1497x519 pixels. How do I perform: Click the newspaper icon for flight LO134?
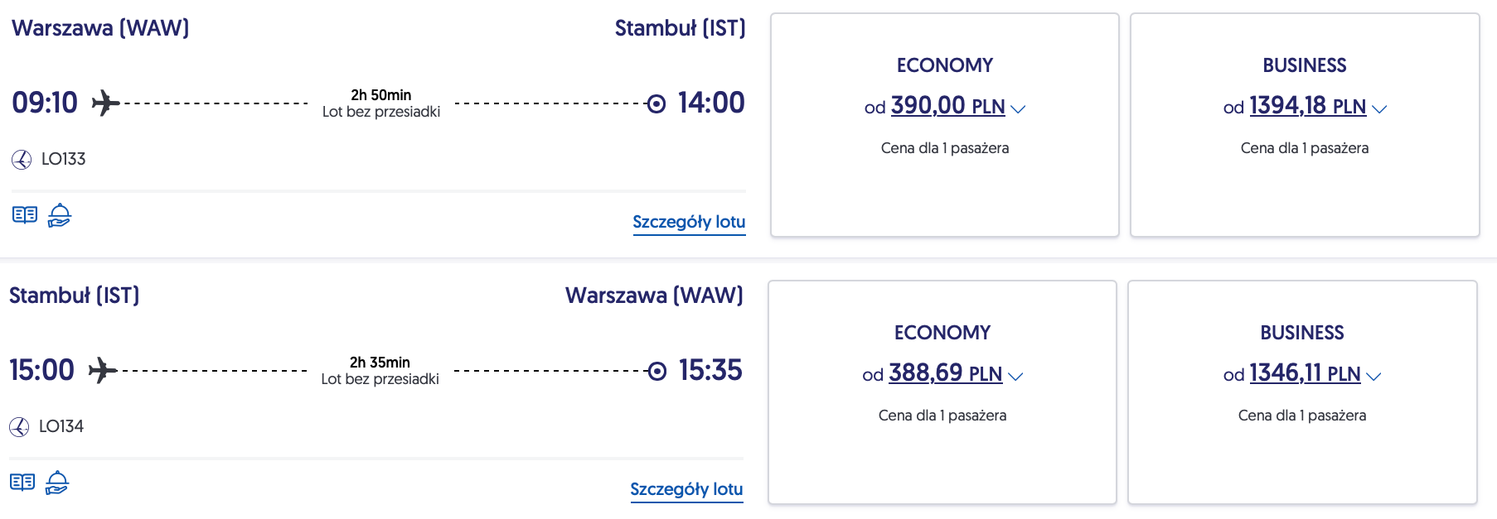click(22, 483)
